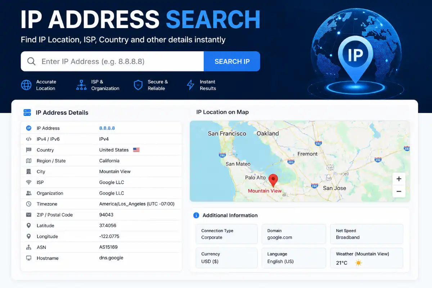Open the Connection Type Corporate card
The image size is (432, 288).
[227, 234]
